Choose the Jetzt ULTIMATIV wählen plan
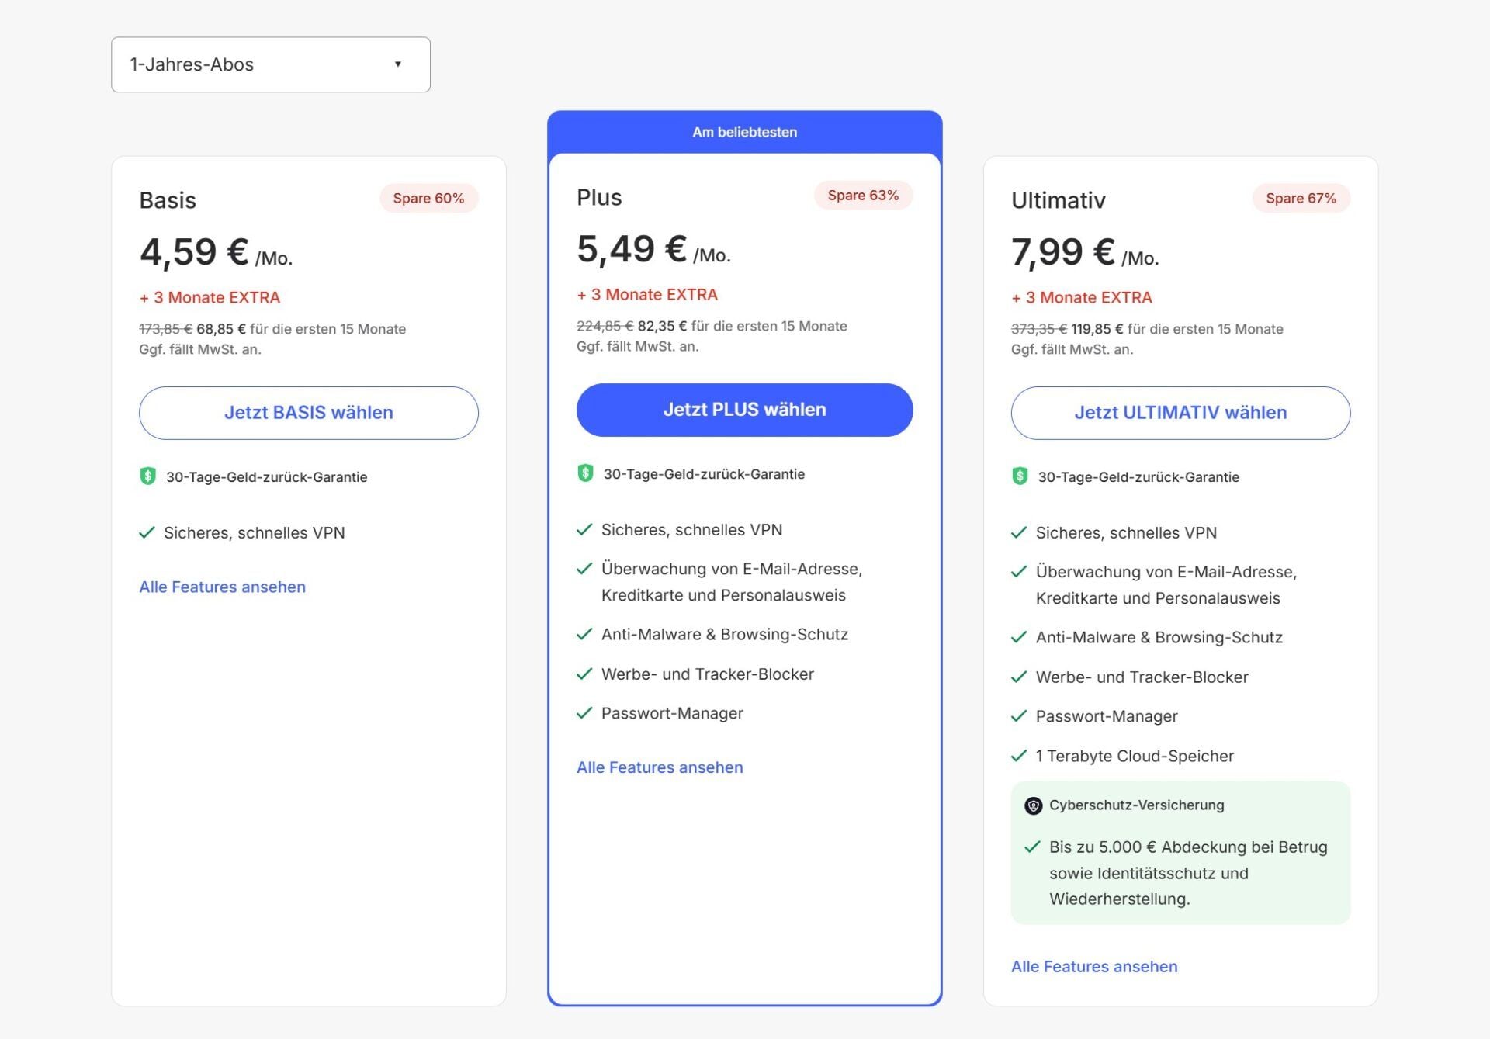The image size is (1490, 1039). tap(1180, 412)
